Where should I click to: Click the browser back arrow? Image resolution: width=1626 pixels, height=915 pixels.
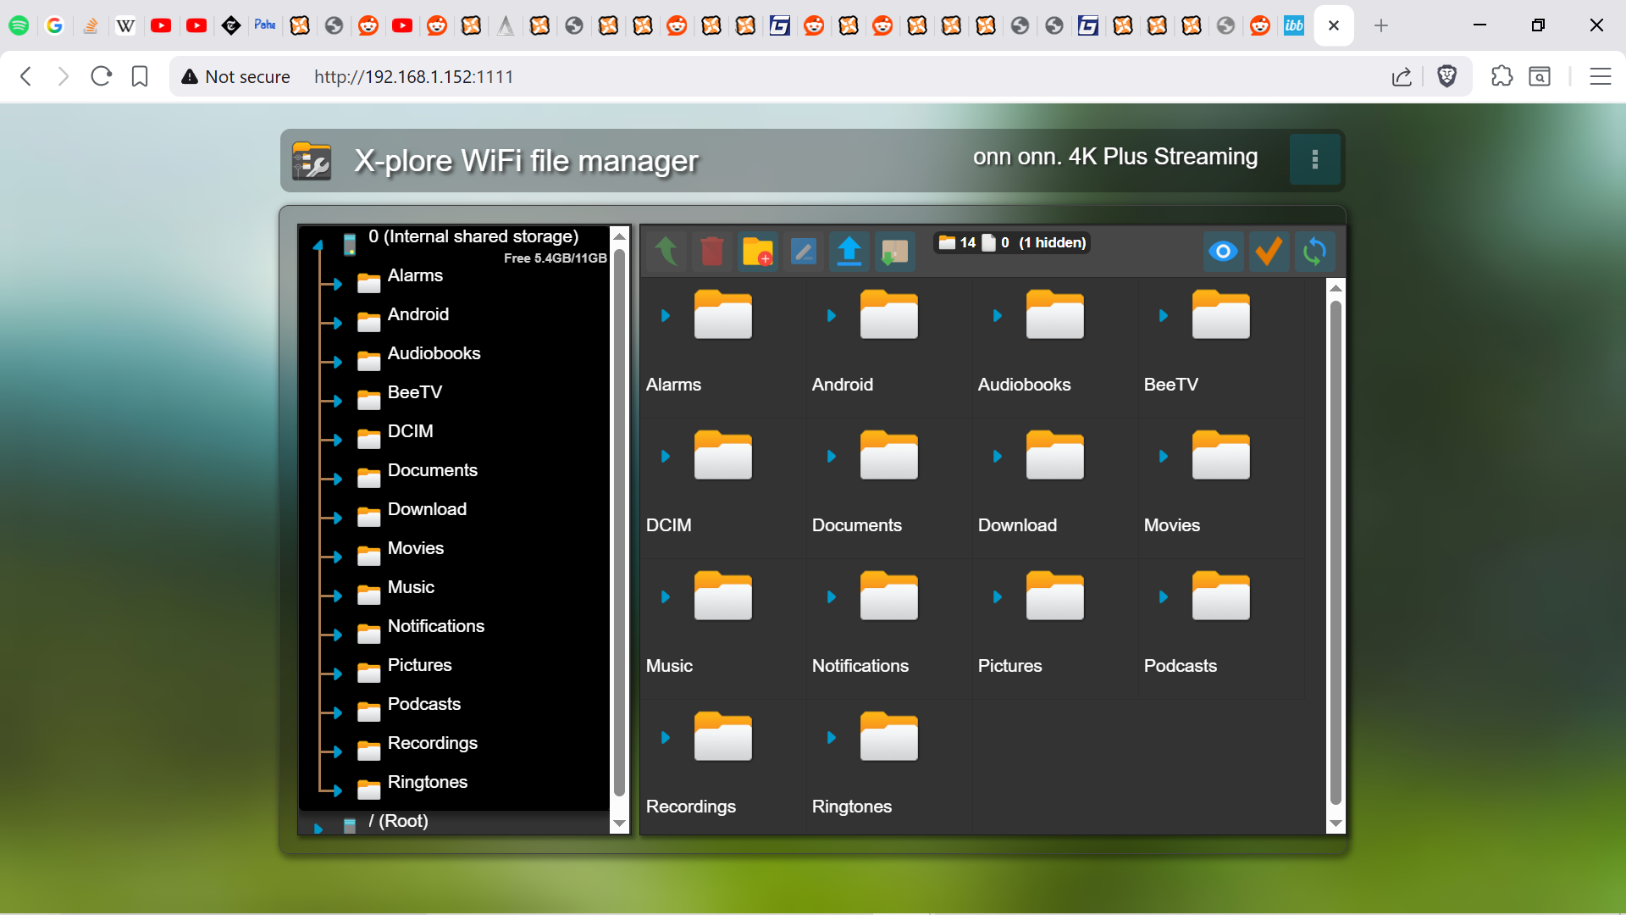(x=25, y=76)
